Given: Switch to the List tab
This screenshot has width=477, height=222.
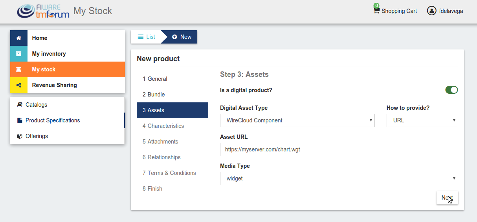Looking at the screenshot, I should (x=146, y=37).
